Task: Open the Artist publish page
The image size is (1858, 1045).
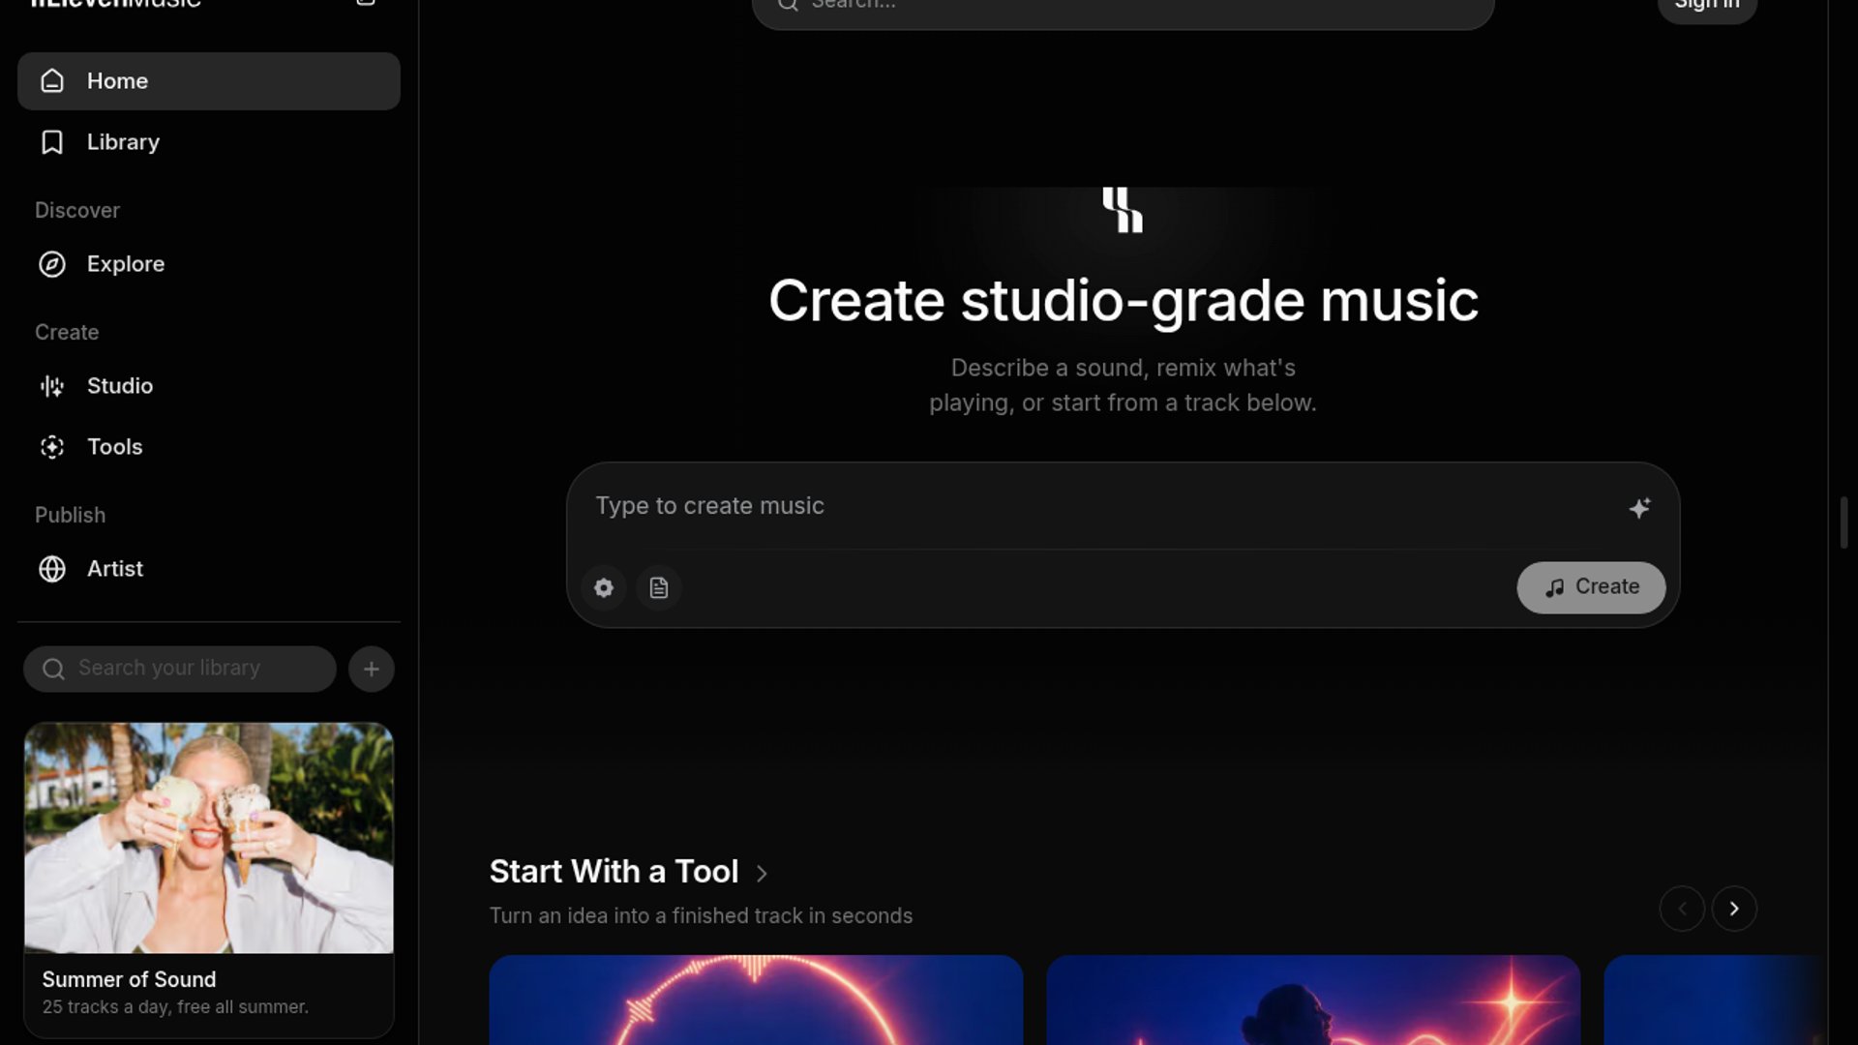Action: click(x=208, y=569)
